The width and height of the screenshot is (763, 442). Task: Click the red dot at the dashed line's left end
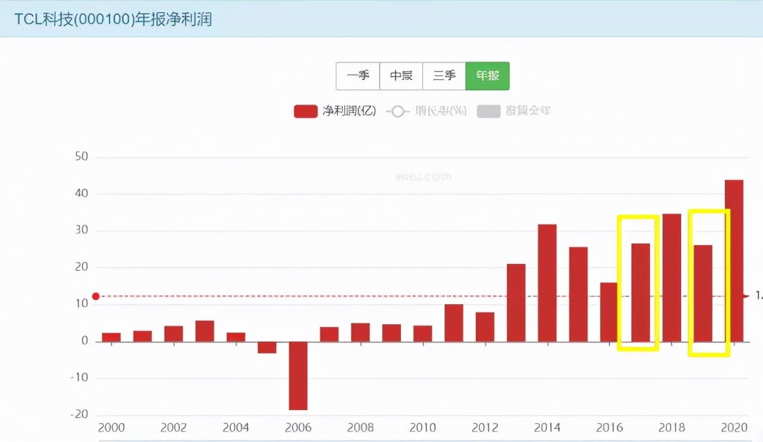click(96, 295)
